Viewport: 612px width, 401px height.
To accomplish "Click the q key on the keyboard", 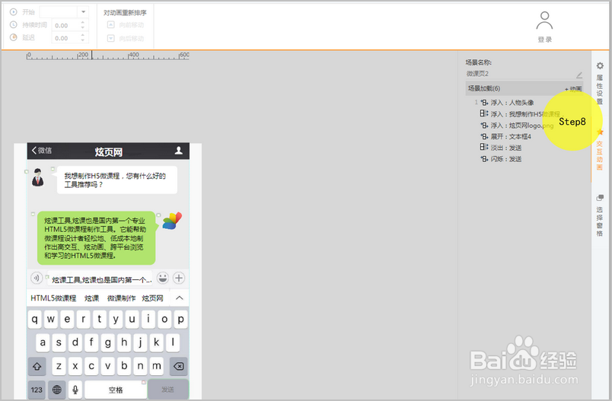I will click(35, 320).
